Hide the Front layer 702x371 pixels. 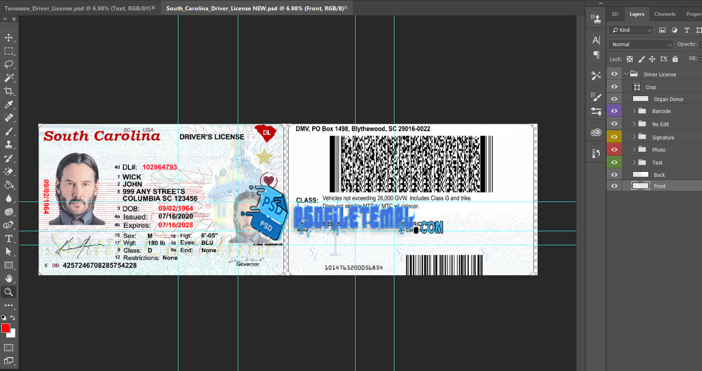[614, 186]
